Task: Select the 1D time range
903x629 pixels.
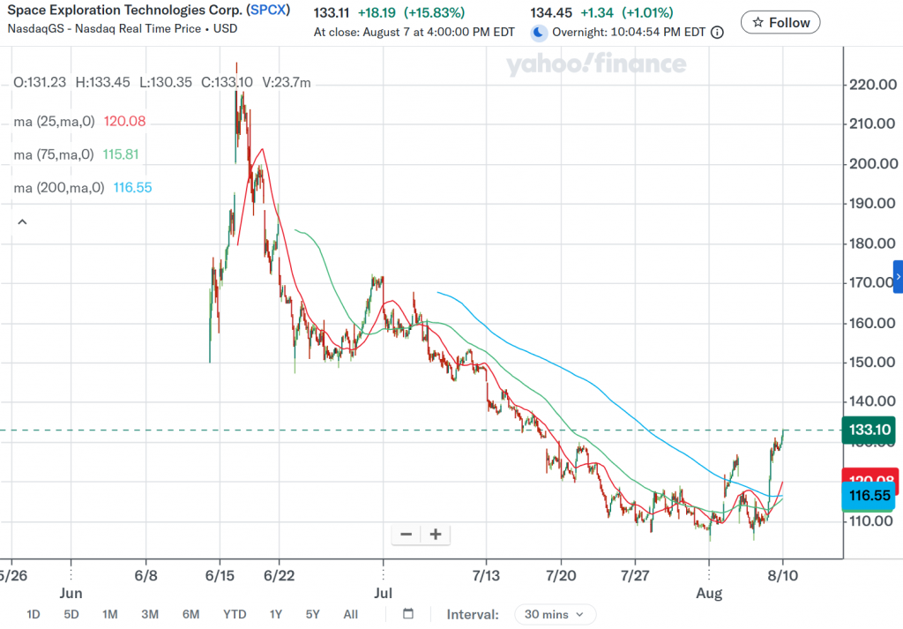Action: [x=34, y=615]
